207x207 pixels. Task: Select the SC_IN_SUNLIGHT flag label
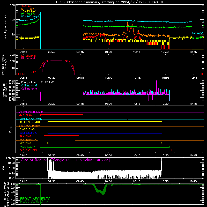30,122
